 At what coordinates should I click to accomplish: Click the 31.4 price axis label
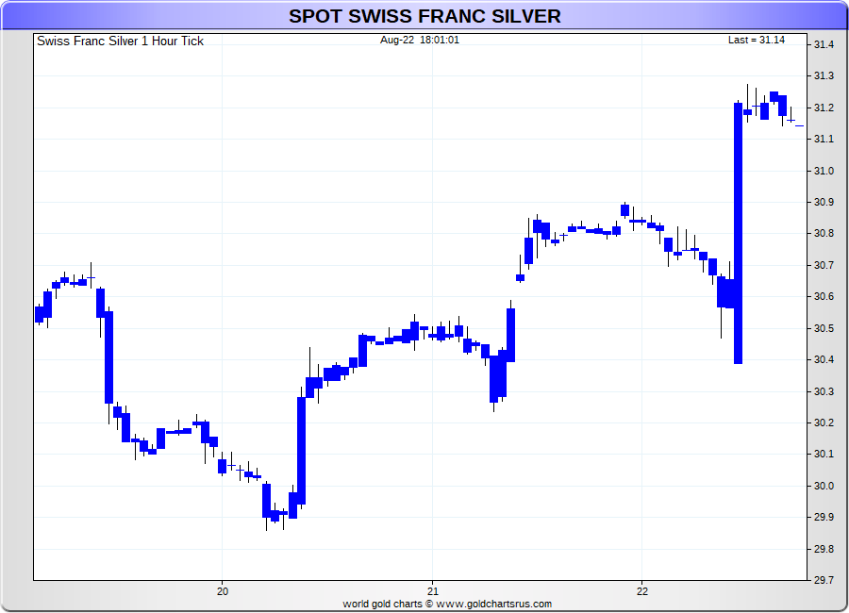pos(824,44)
